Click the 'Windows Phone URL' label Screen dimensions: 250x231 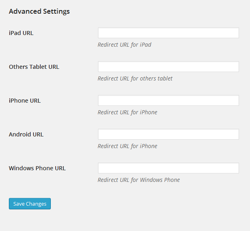tap(37, 168)
